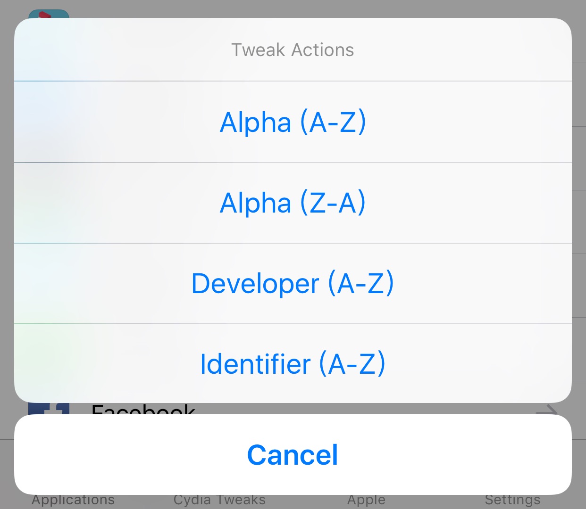Tap the dimmed strip between the sheet and Cancel
586x509 pixels.
(293, 409)
